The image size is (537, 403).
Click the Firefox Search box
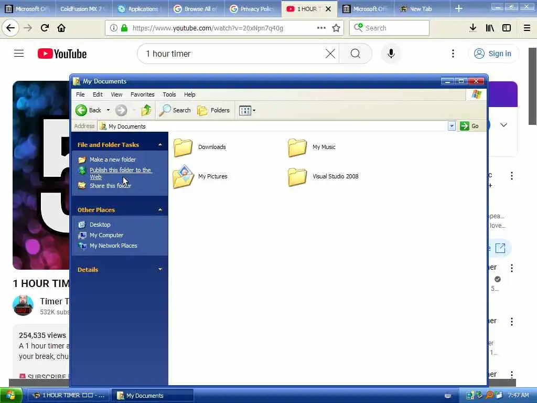coord(390,28)
